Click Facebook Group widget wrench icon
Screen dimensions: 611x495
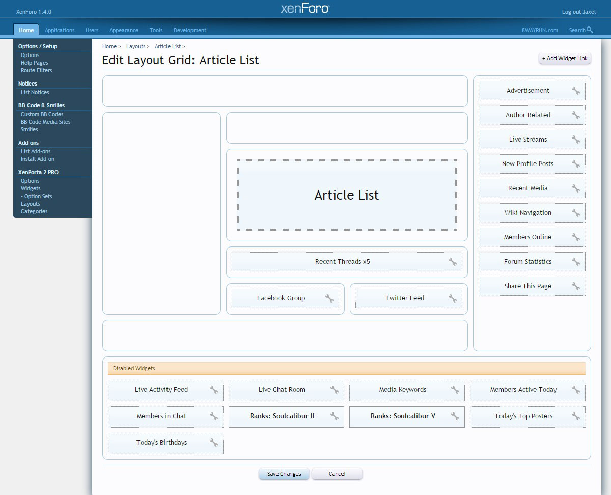(x=329, y=298)
